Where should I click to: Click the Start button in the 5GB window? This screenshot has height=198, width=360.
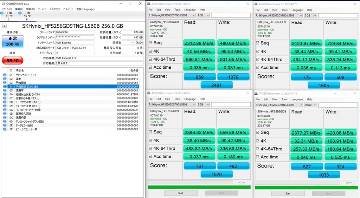[x=181, y=193]
